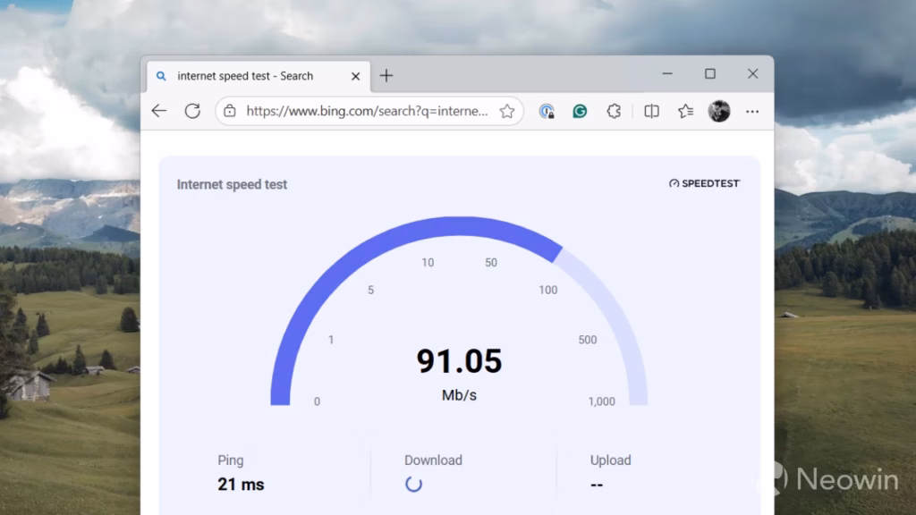
Task: Open the user profile avatar
Action: (x=719, y=111)
